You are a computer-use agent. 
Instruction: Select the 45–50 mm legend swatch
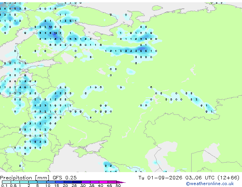tap(112, 182)
